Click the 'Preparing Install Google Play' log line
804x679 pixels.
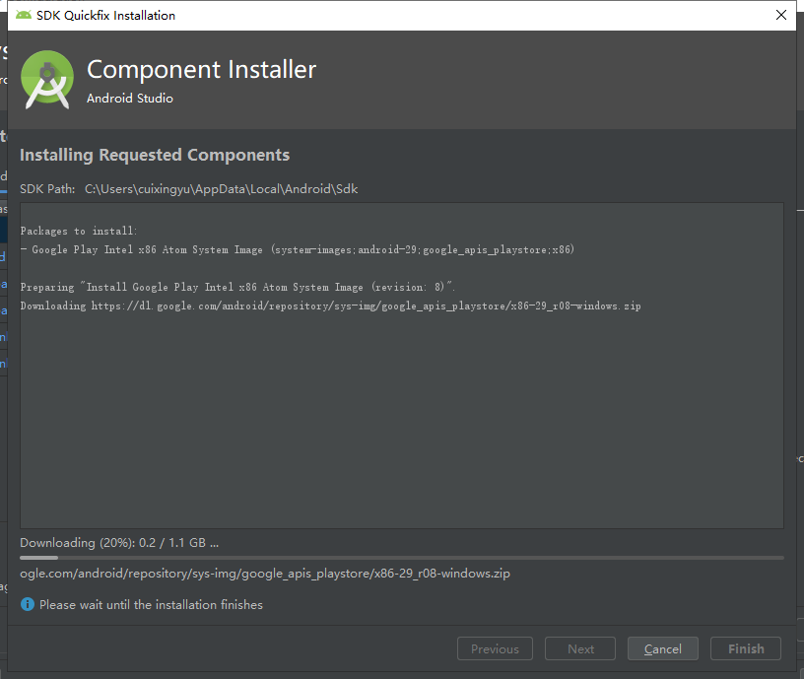(237, 287)
